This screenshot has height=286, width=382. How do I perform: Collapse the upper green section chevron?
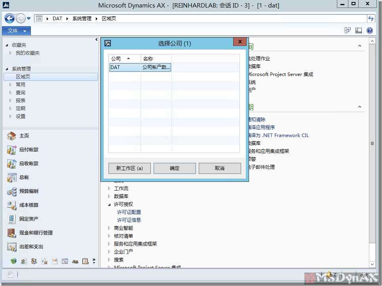pyautogui.click(x=359, y=46)
